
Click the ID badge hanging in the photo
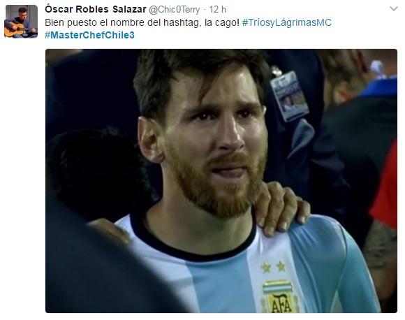pos(289,96)
